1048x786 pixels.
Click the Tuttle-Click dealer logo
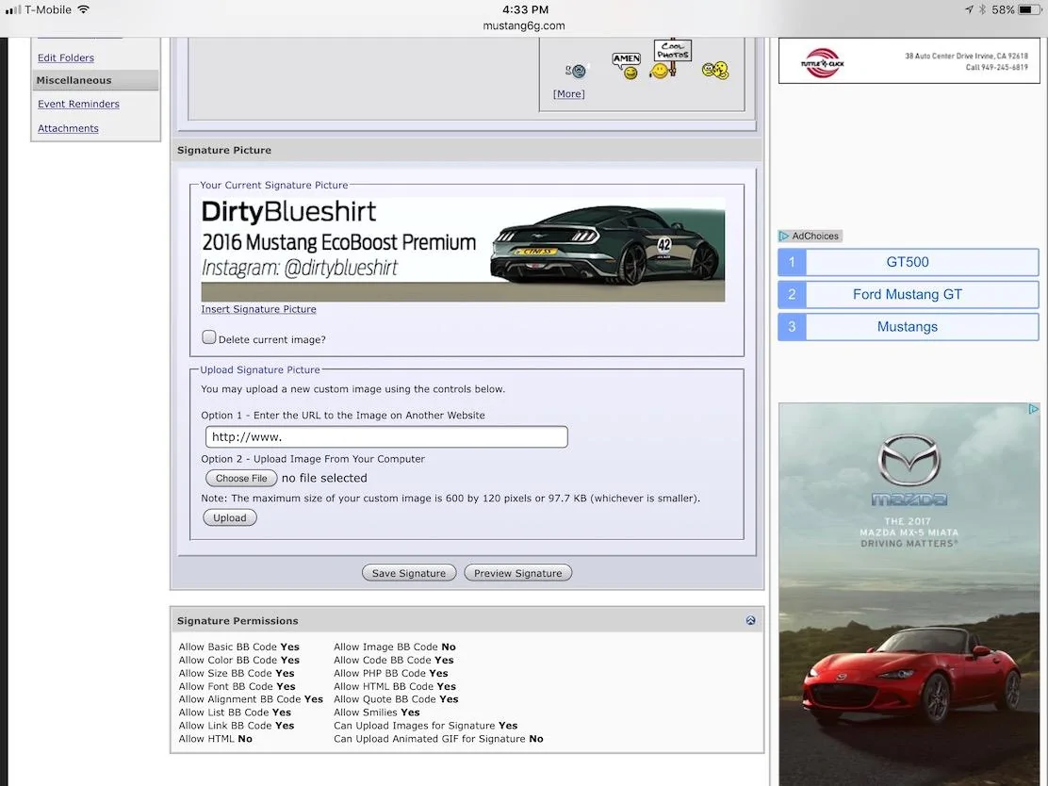pyautogui.click(x=822, y=63)
